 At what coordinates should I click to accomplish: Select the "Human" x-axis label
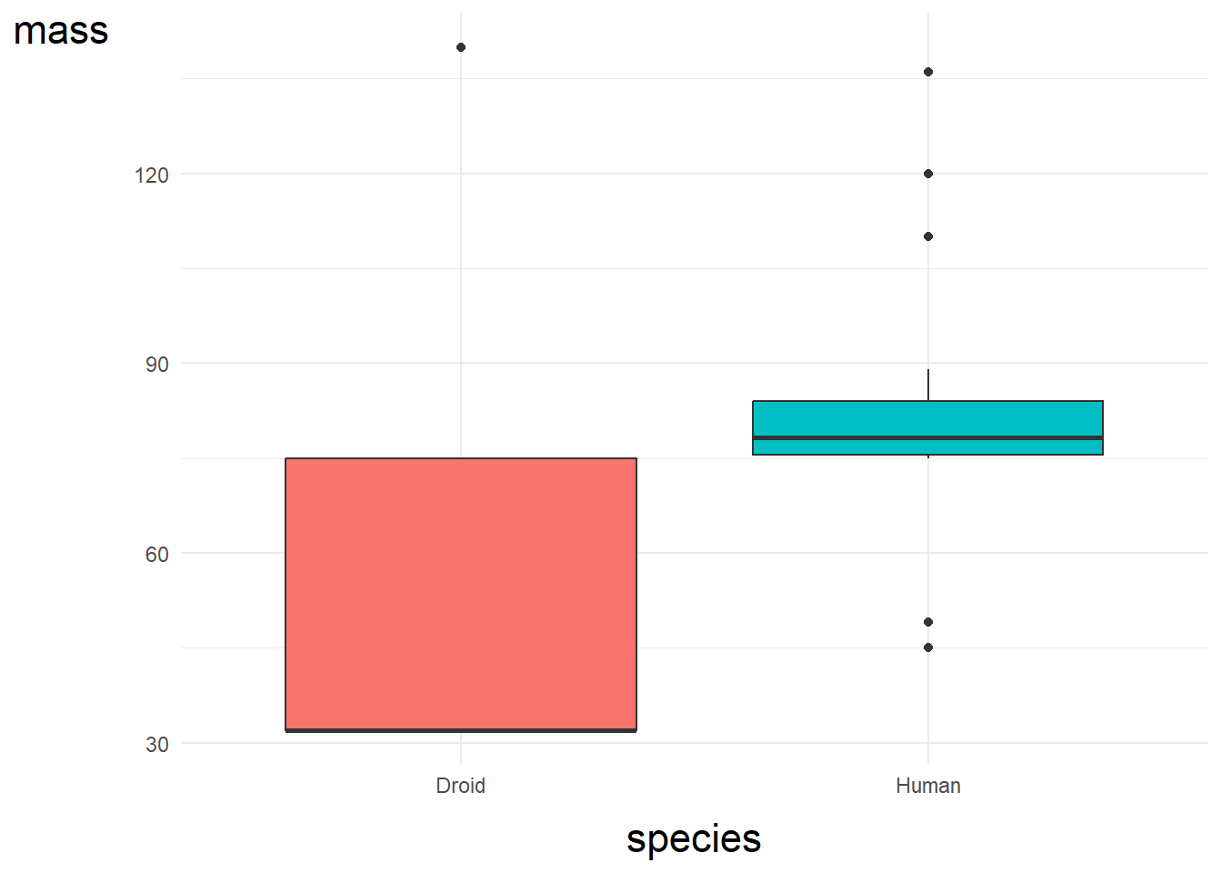tap(928, 786)
